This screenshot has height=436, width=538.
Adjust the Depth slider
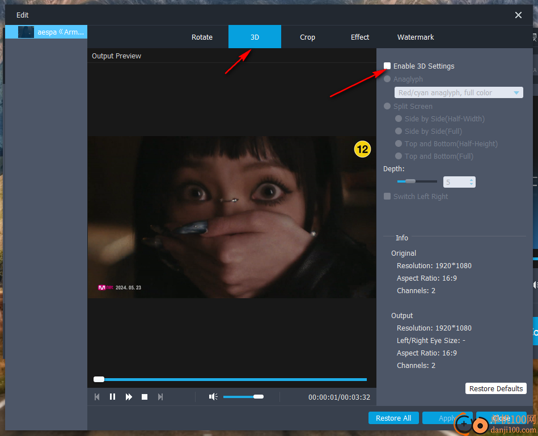[417, 181]
